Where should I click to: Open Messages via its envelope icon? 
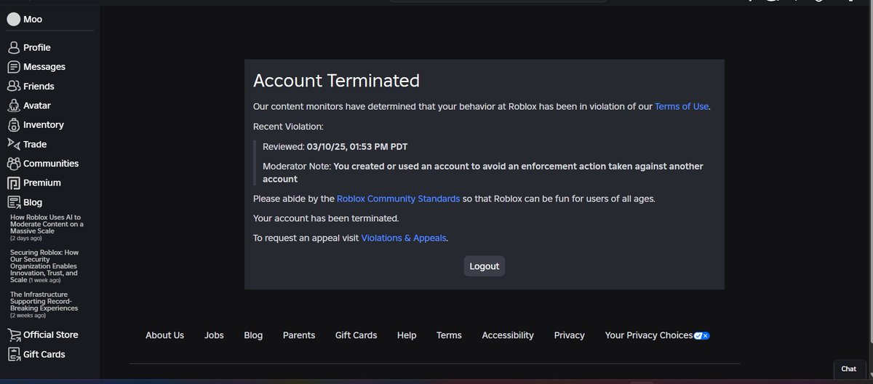13,67
